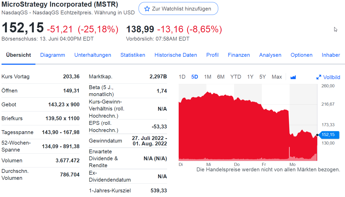Open the chart type area icon

(293, 77)
